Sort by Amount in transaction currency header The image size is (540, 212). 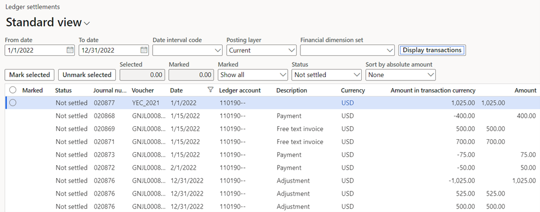[433, 90]
